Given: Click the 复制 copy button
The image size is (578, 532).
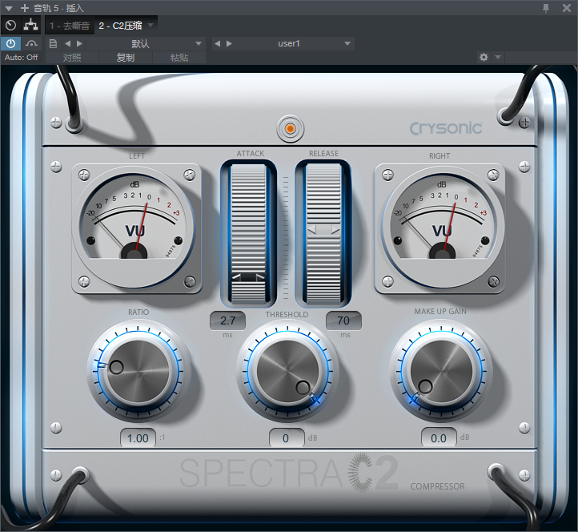Looking at the screenshot, I should [x=126, y=58].
